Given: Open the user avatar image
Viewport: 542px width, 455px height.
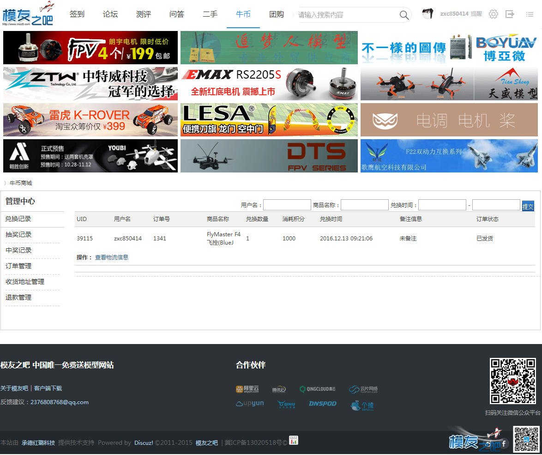Looking at the screenshot, I should tap(428, 14).
